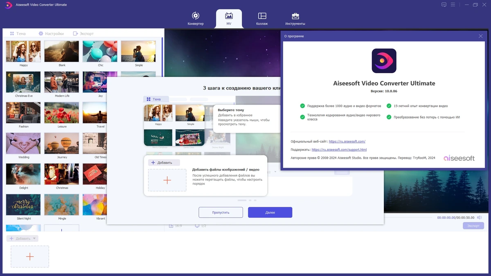Open the Инструменты tab

pyautogui.click(x=295, y=18)
